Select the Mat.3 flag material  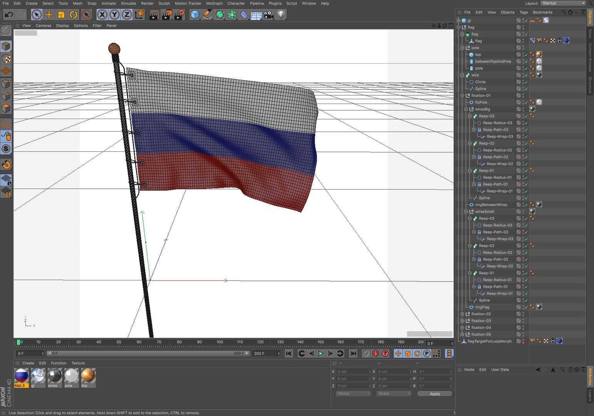tap(21, 377)
